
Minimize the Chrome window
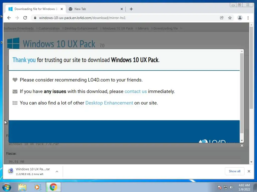(233, 5)
